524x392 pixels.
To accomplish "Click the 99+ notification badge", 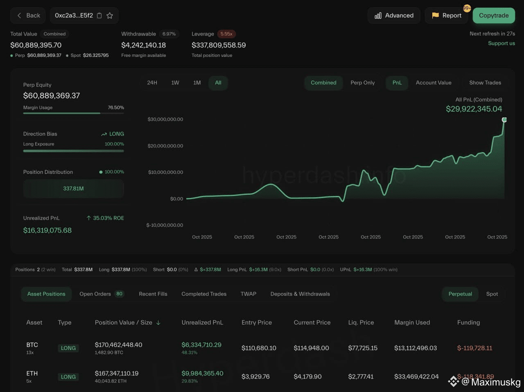I will (467, 8).
